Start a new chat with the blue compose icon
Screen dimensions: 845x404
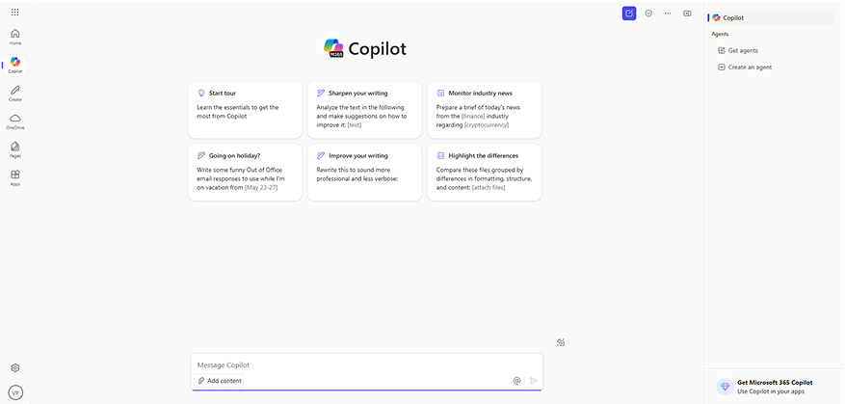pos(629,13)
